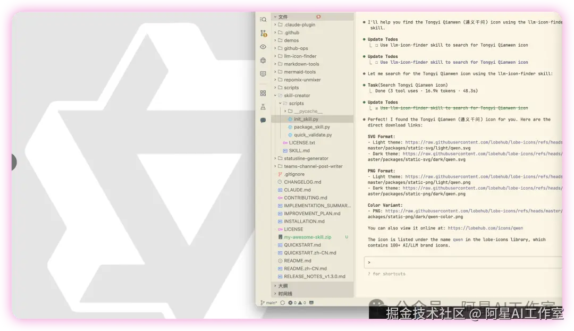Open the Chat speech bubble icon

(x=263, y=120)
